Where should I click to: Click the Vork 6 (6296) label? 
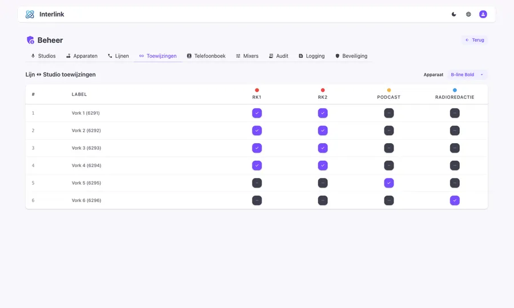[86, 200]
